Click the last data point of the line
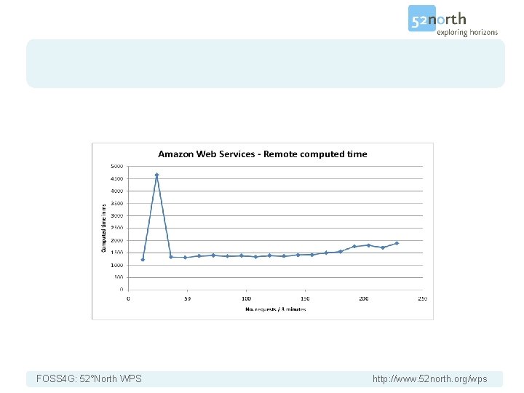The width and height of the screenshot is (524, 393). pyautogui.click(x=397, y=243)
